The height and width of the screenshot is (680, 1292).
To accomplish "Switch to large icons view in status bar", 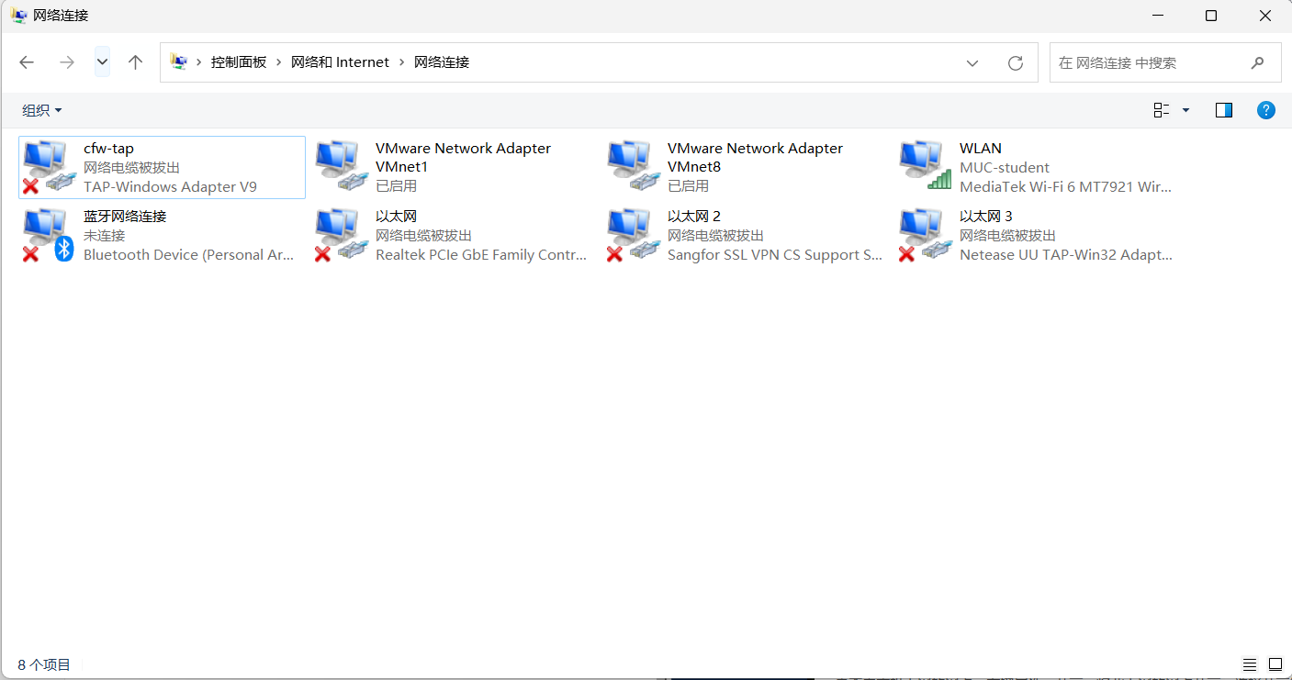I will 1275,664.
